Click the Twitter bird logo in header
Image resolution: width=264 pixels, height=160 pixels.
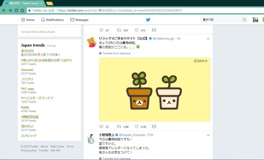pyautogui.click(x=148, y=20)
